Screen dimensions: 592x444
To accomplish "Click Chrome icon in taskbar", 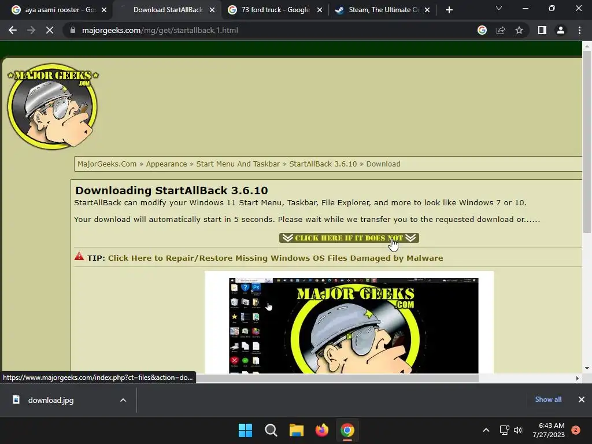I will pyautogui.click(x=347, y=430).
